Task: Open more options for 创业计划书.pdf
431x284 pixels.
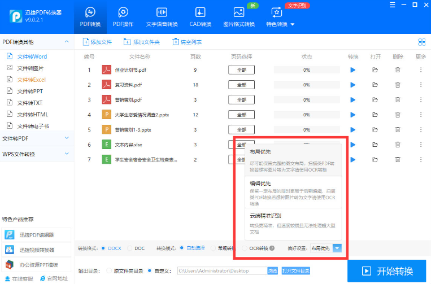Action: [421, 70]
